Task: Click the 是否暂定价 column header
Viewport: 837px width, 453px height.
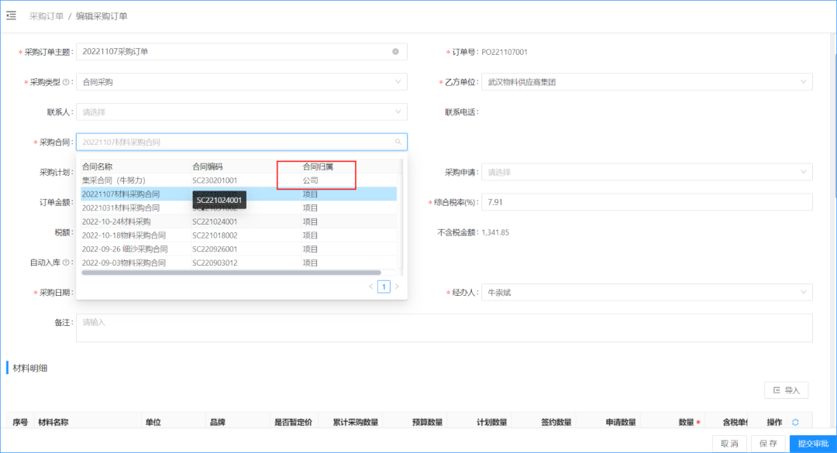Action: pos(293,422)
